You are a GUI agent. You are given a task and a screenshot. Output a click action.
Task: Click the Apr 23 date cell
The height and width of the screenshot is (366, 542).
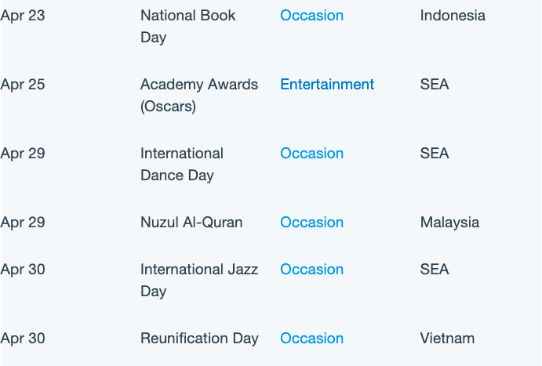[x=23, y=16]
